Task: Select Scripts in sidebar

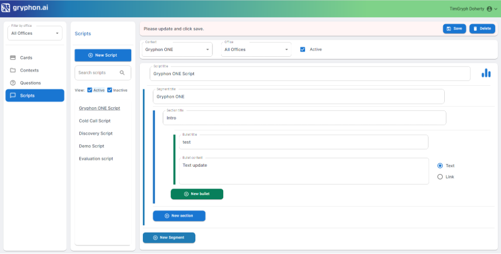Action: (35, 95)
